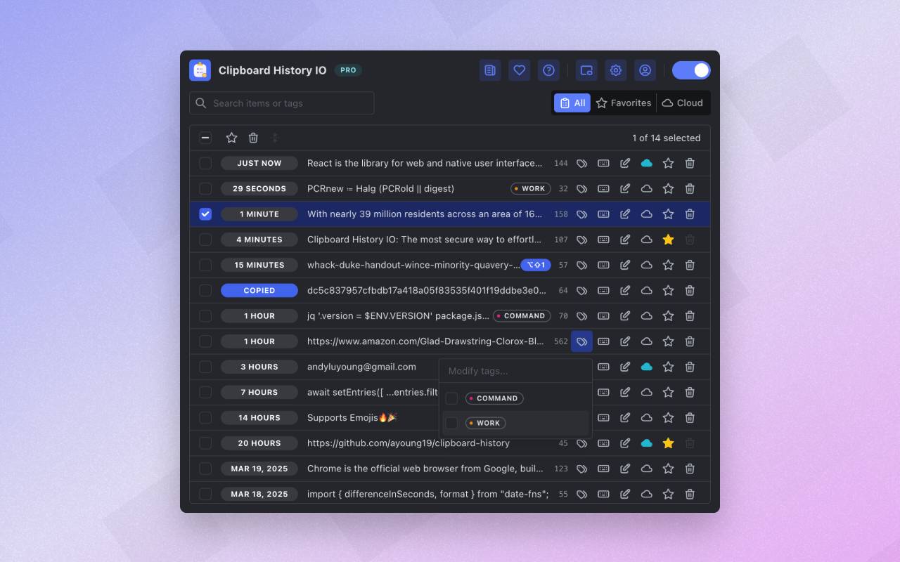Check the WORK tag checkbox in the popup

pos(451,422)
